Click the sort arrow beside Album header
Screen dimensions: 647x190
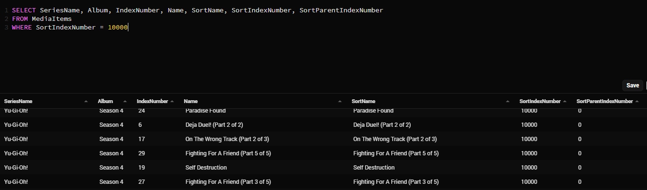pyautogui.click(x=125, y=101)
